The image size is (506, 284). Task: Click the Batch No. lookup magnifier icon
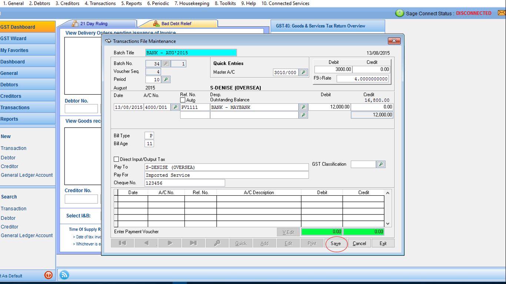(166, 64)
